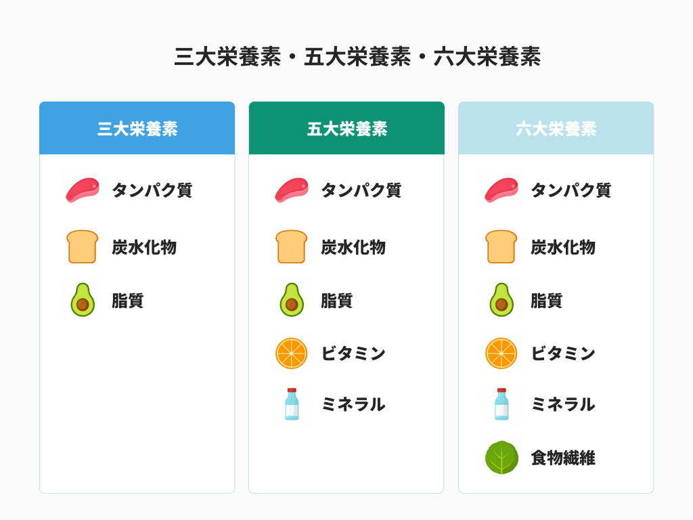Click the milk bottle icon in 六大栄養素 column

pos(501,404)
